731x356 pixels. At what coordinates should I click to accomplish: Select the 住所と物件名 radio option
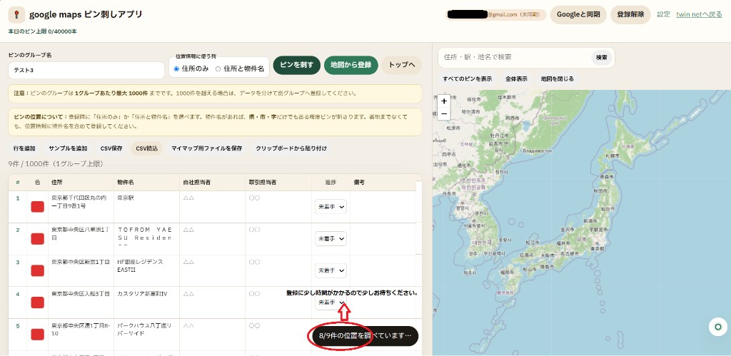point(240,68)
